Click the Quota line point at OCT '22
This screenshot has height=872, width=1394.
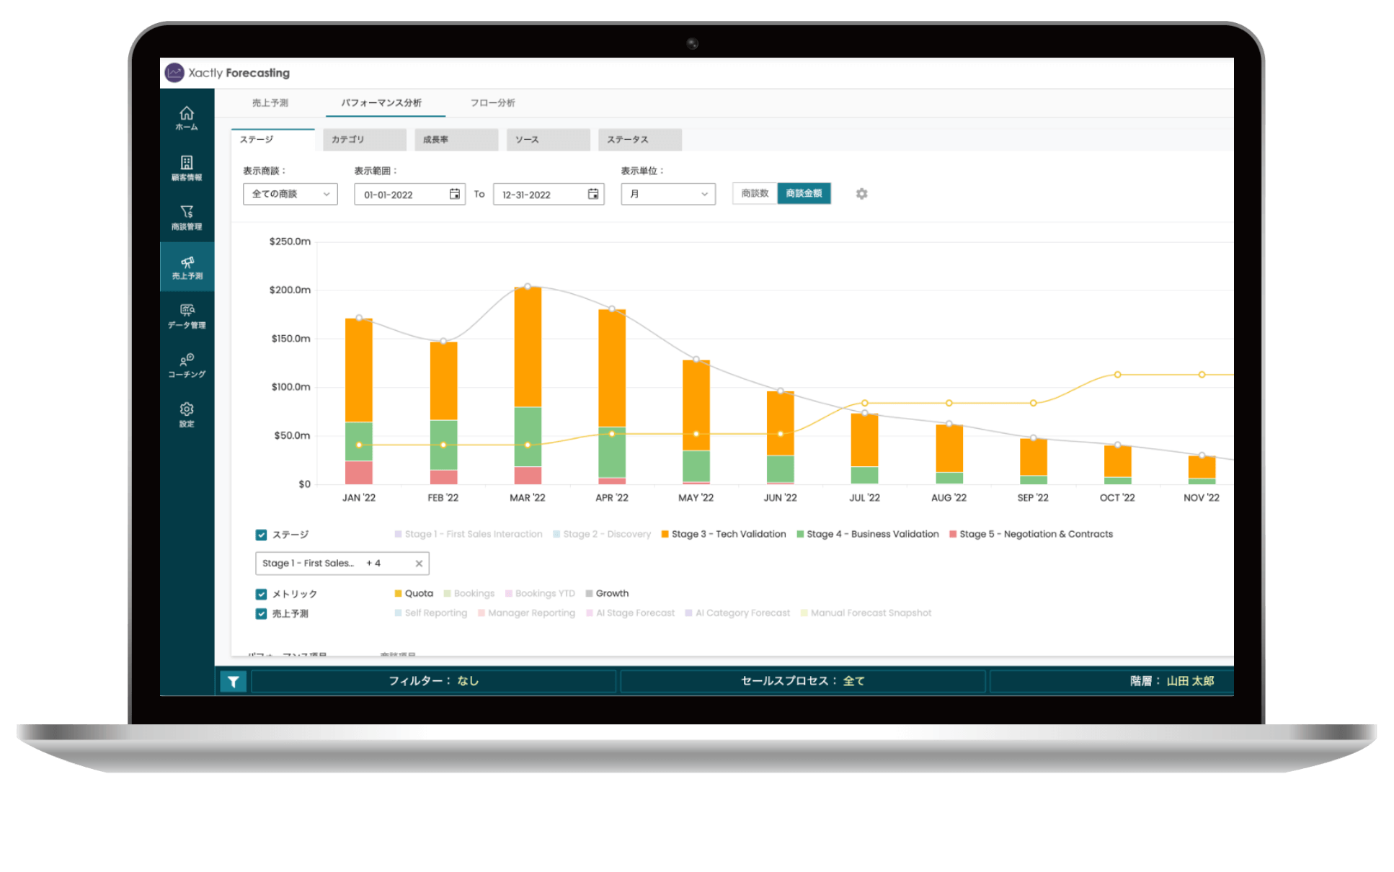click(1117, 375)
